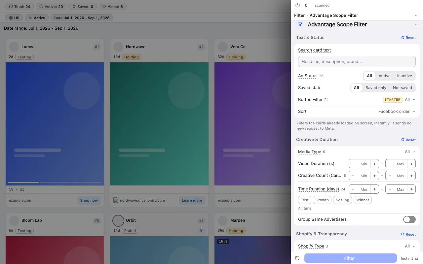This screenshot has width=423, height=264.
Task: Click the blue Filter button
Action: pyautogui.click(x=350, y=258)
